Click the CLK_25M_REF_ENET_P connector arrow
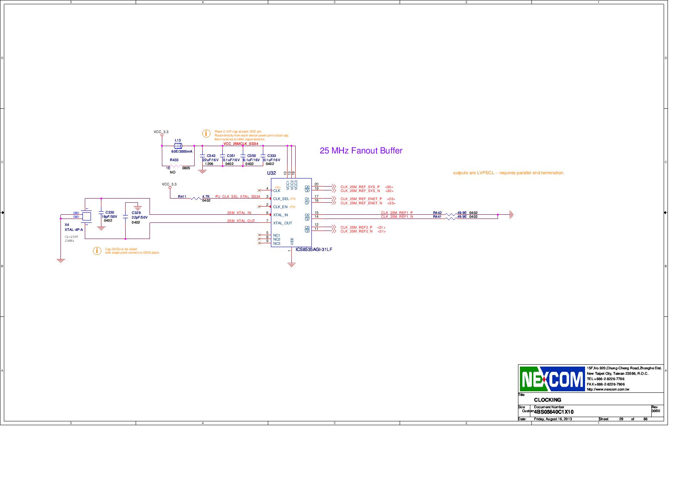The height and width of the screenshot is (478, 676). 334,199
